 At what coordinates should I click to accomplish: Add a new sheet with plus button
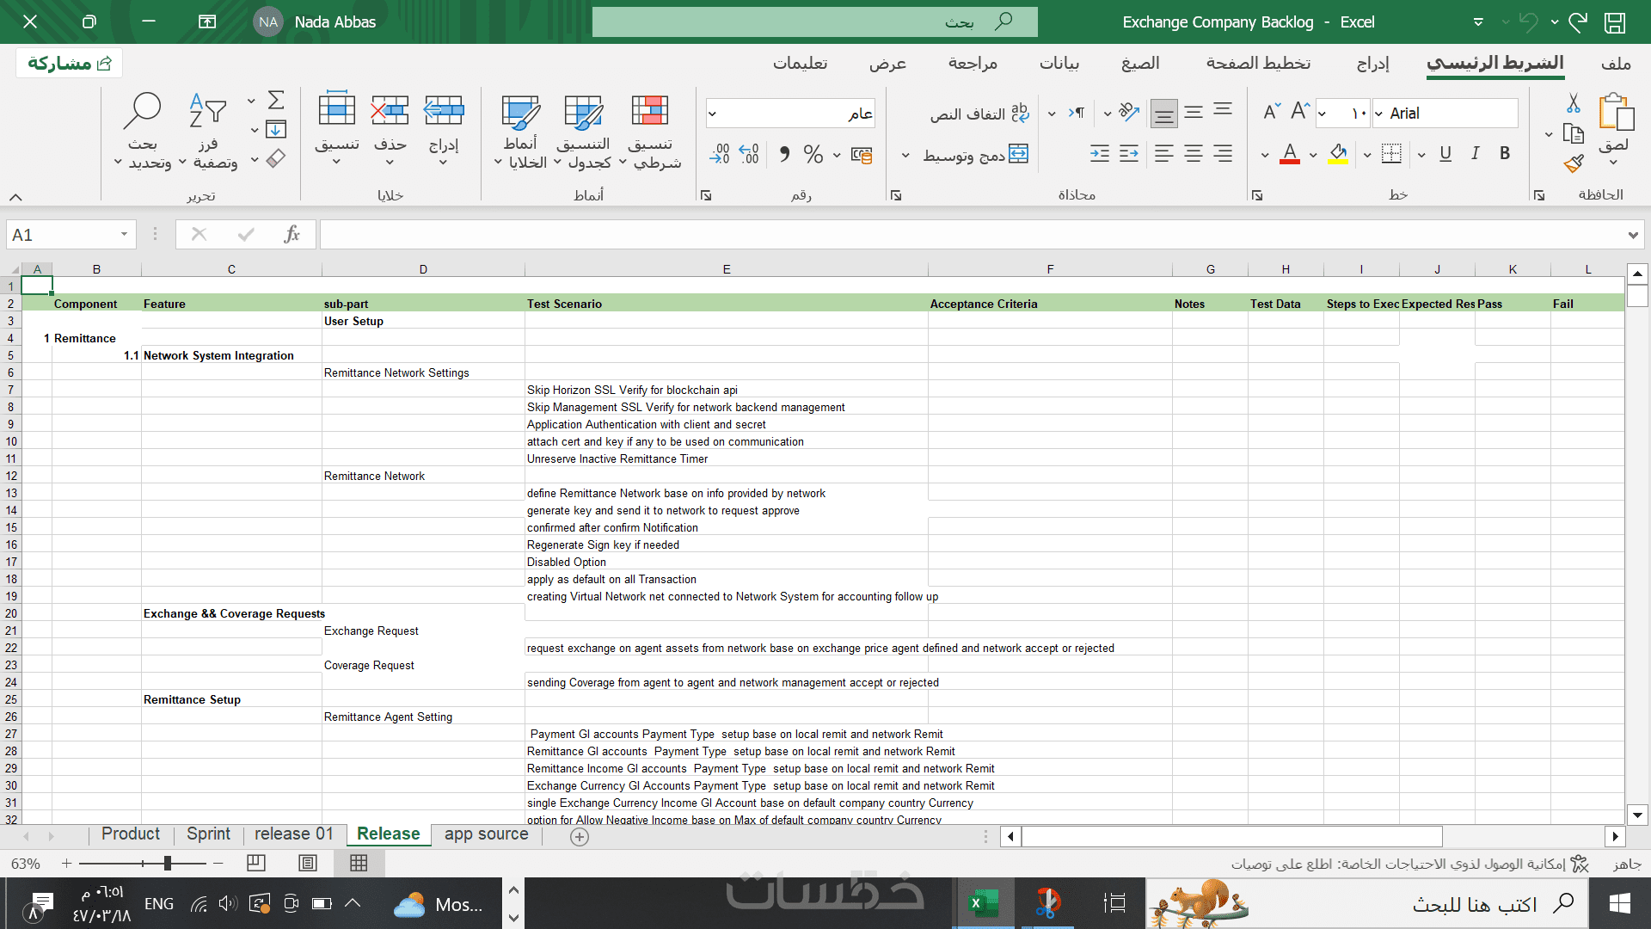580,837
